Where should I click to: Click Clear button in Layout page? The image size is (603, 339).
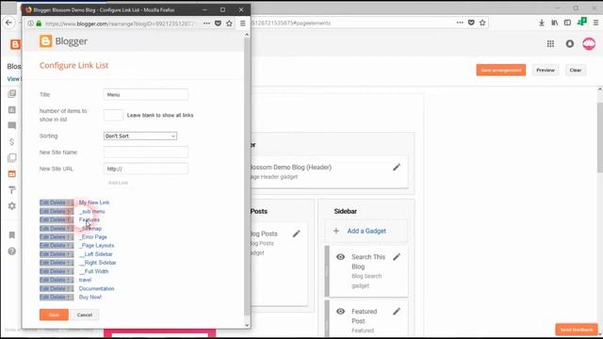coord(576,70)
